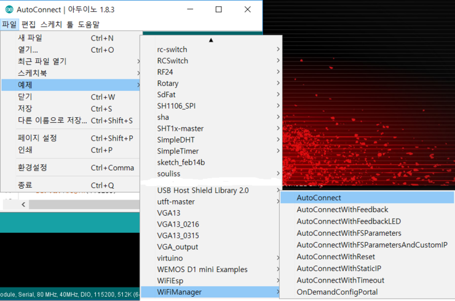Click the horizontal scrollbar left arrow

point(23,205)
